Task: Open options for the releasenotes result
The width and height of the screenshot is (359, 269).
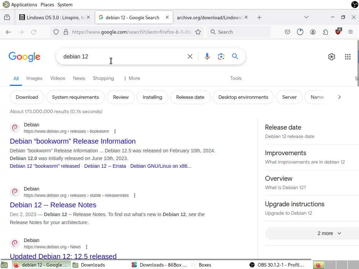Action: click(135, 195)
